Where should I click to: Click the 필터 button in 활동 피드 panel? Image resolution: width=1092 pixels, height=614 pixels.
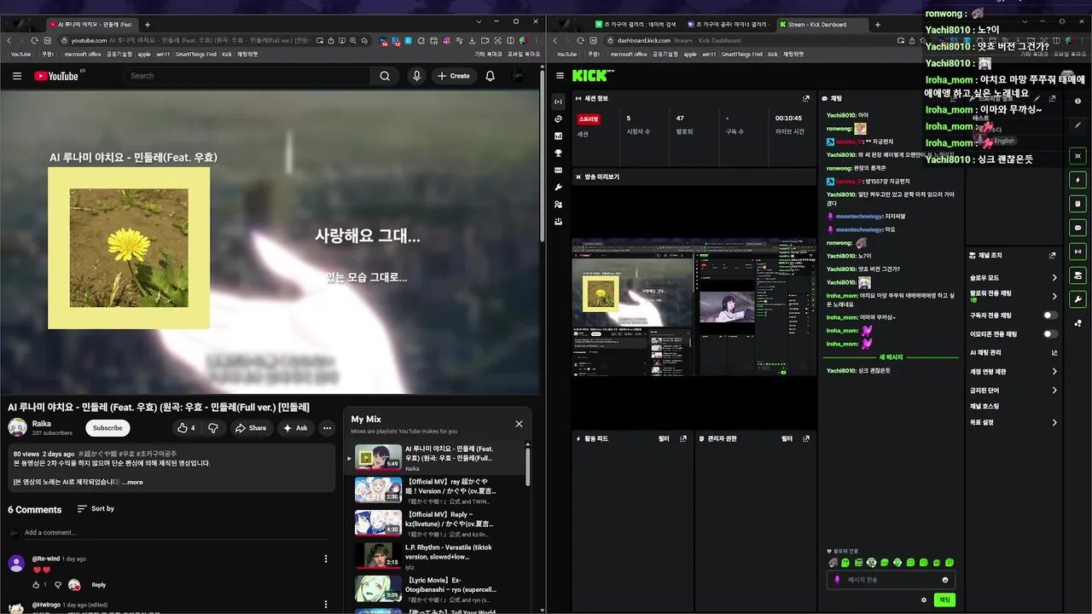[x=664, y=439]
